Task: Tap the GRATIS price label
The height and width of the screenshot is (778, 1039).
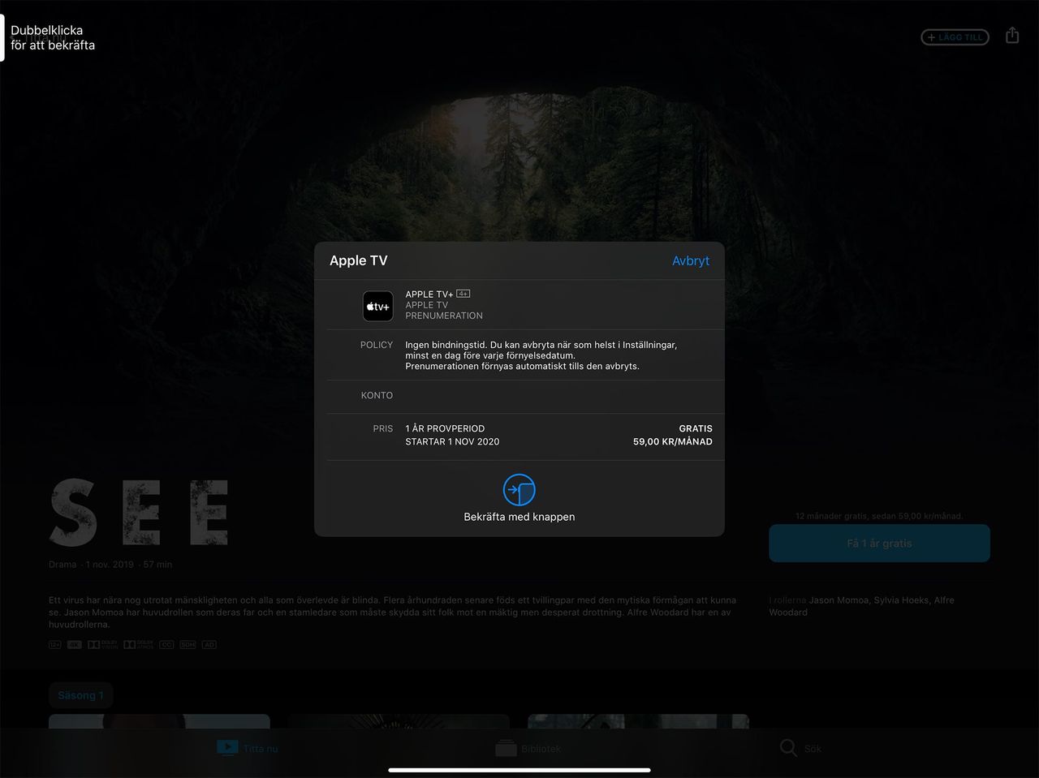Action: (x=696, y=428)
